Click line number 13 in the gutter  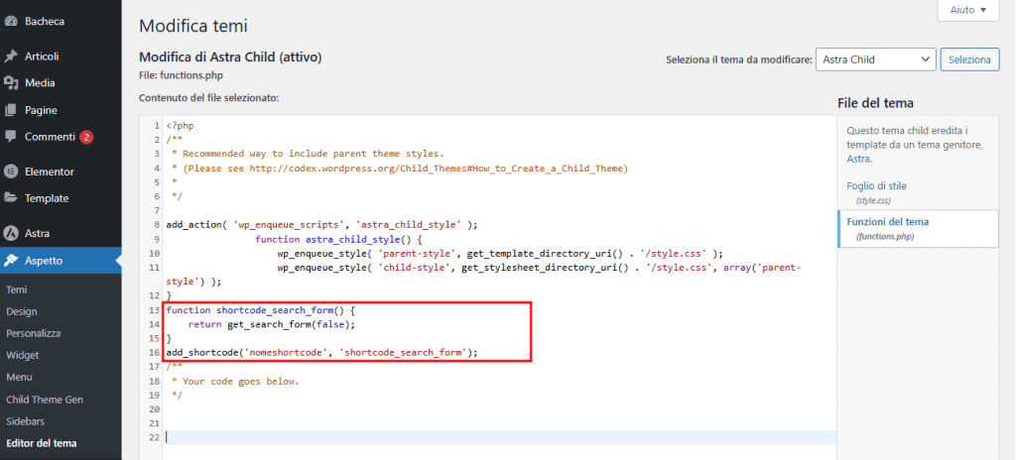(x=154, y=310)
